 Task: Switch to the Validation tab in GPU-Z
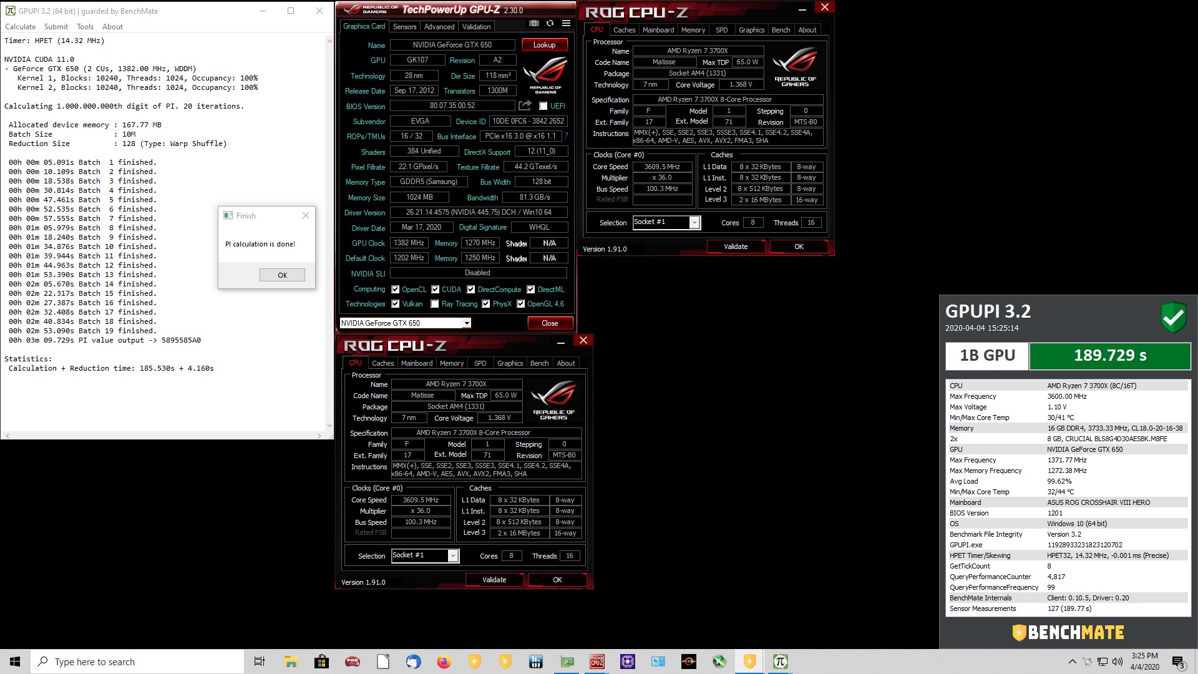476,27
